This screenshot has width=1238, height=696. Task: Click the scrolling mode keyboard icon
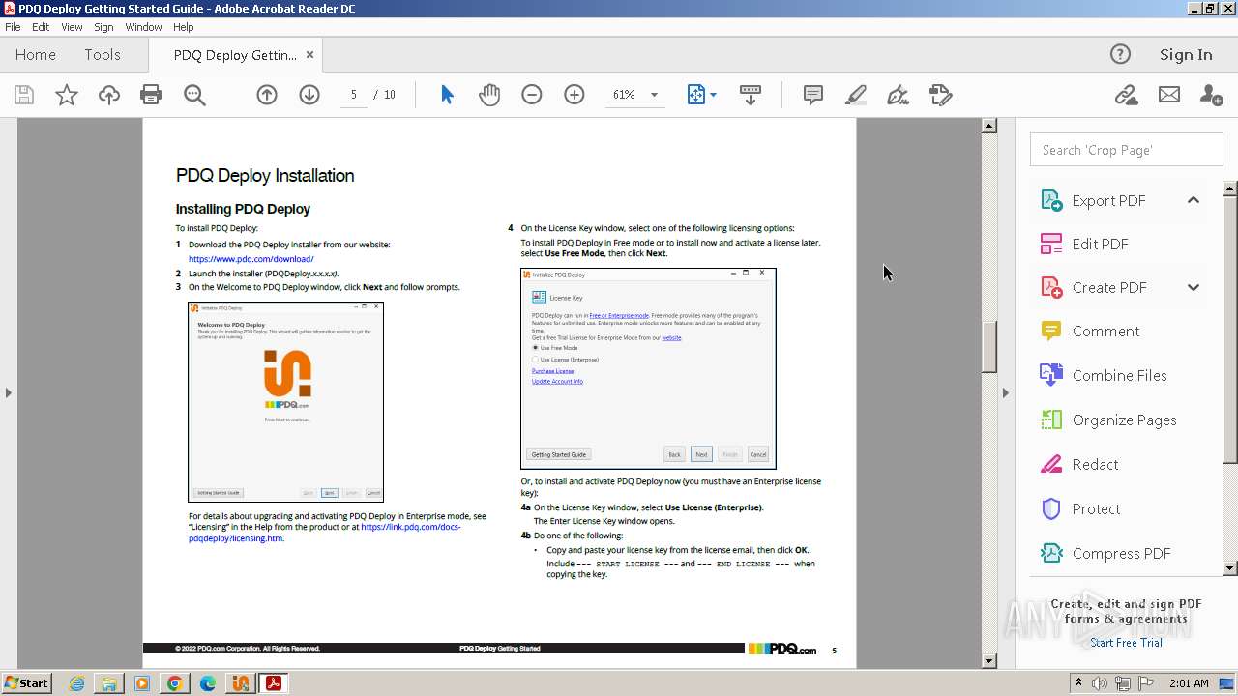coord(751,95)
